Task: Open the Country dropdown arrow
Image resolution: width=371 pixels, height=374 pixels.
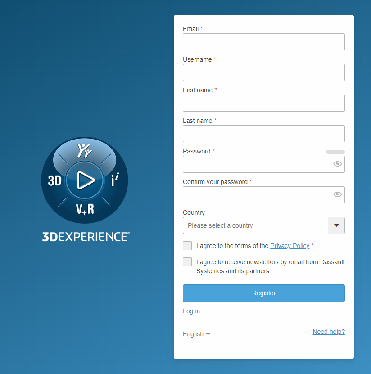Action: pyautogui.click(x=336, y=225)
